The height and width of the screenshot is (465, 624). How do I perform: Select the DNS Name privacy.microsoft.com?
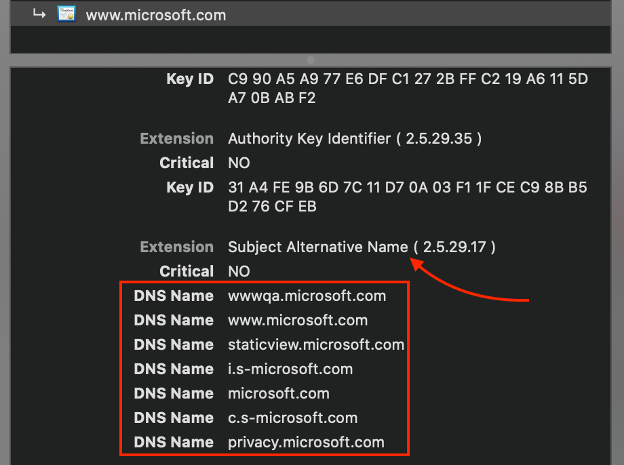point(307,442)
